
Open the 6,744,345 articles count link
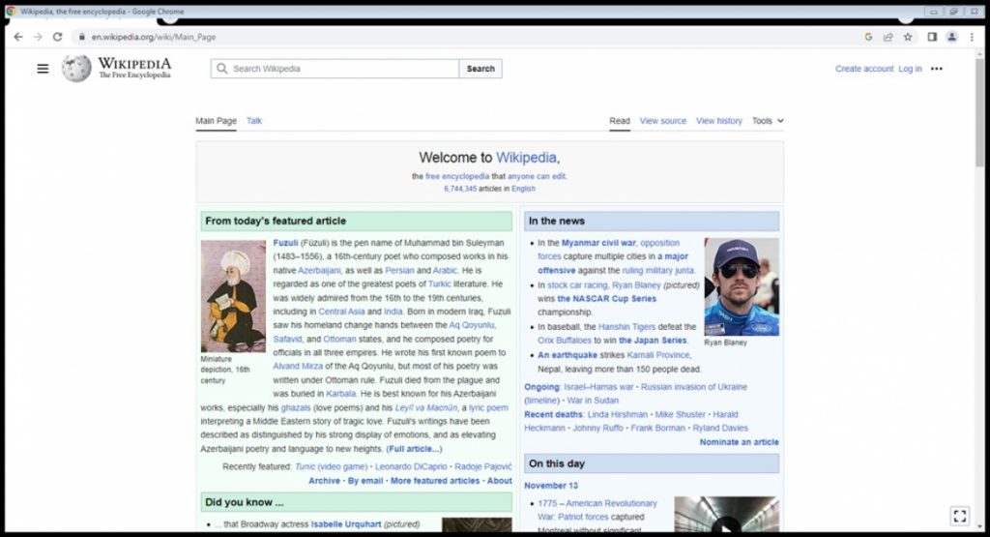coord(459,189)
